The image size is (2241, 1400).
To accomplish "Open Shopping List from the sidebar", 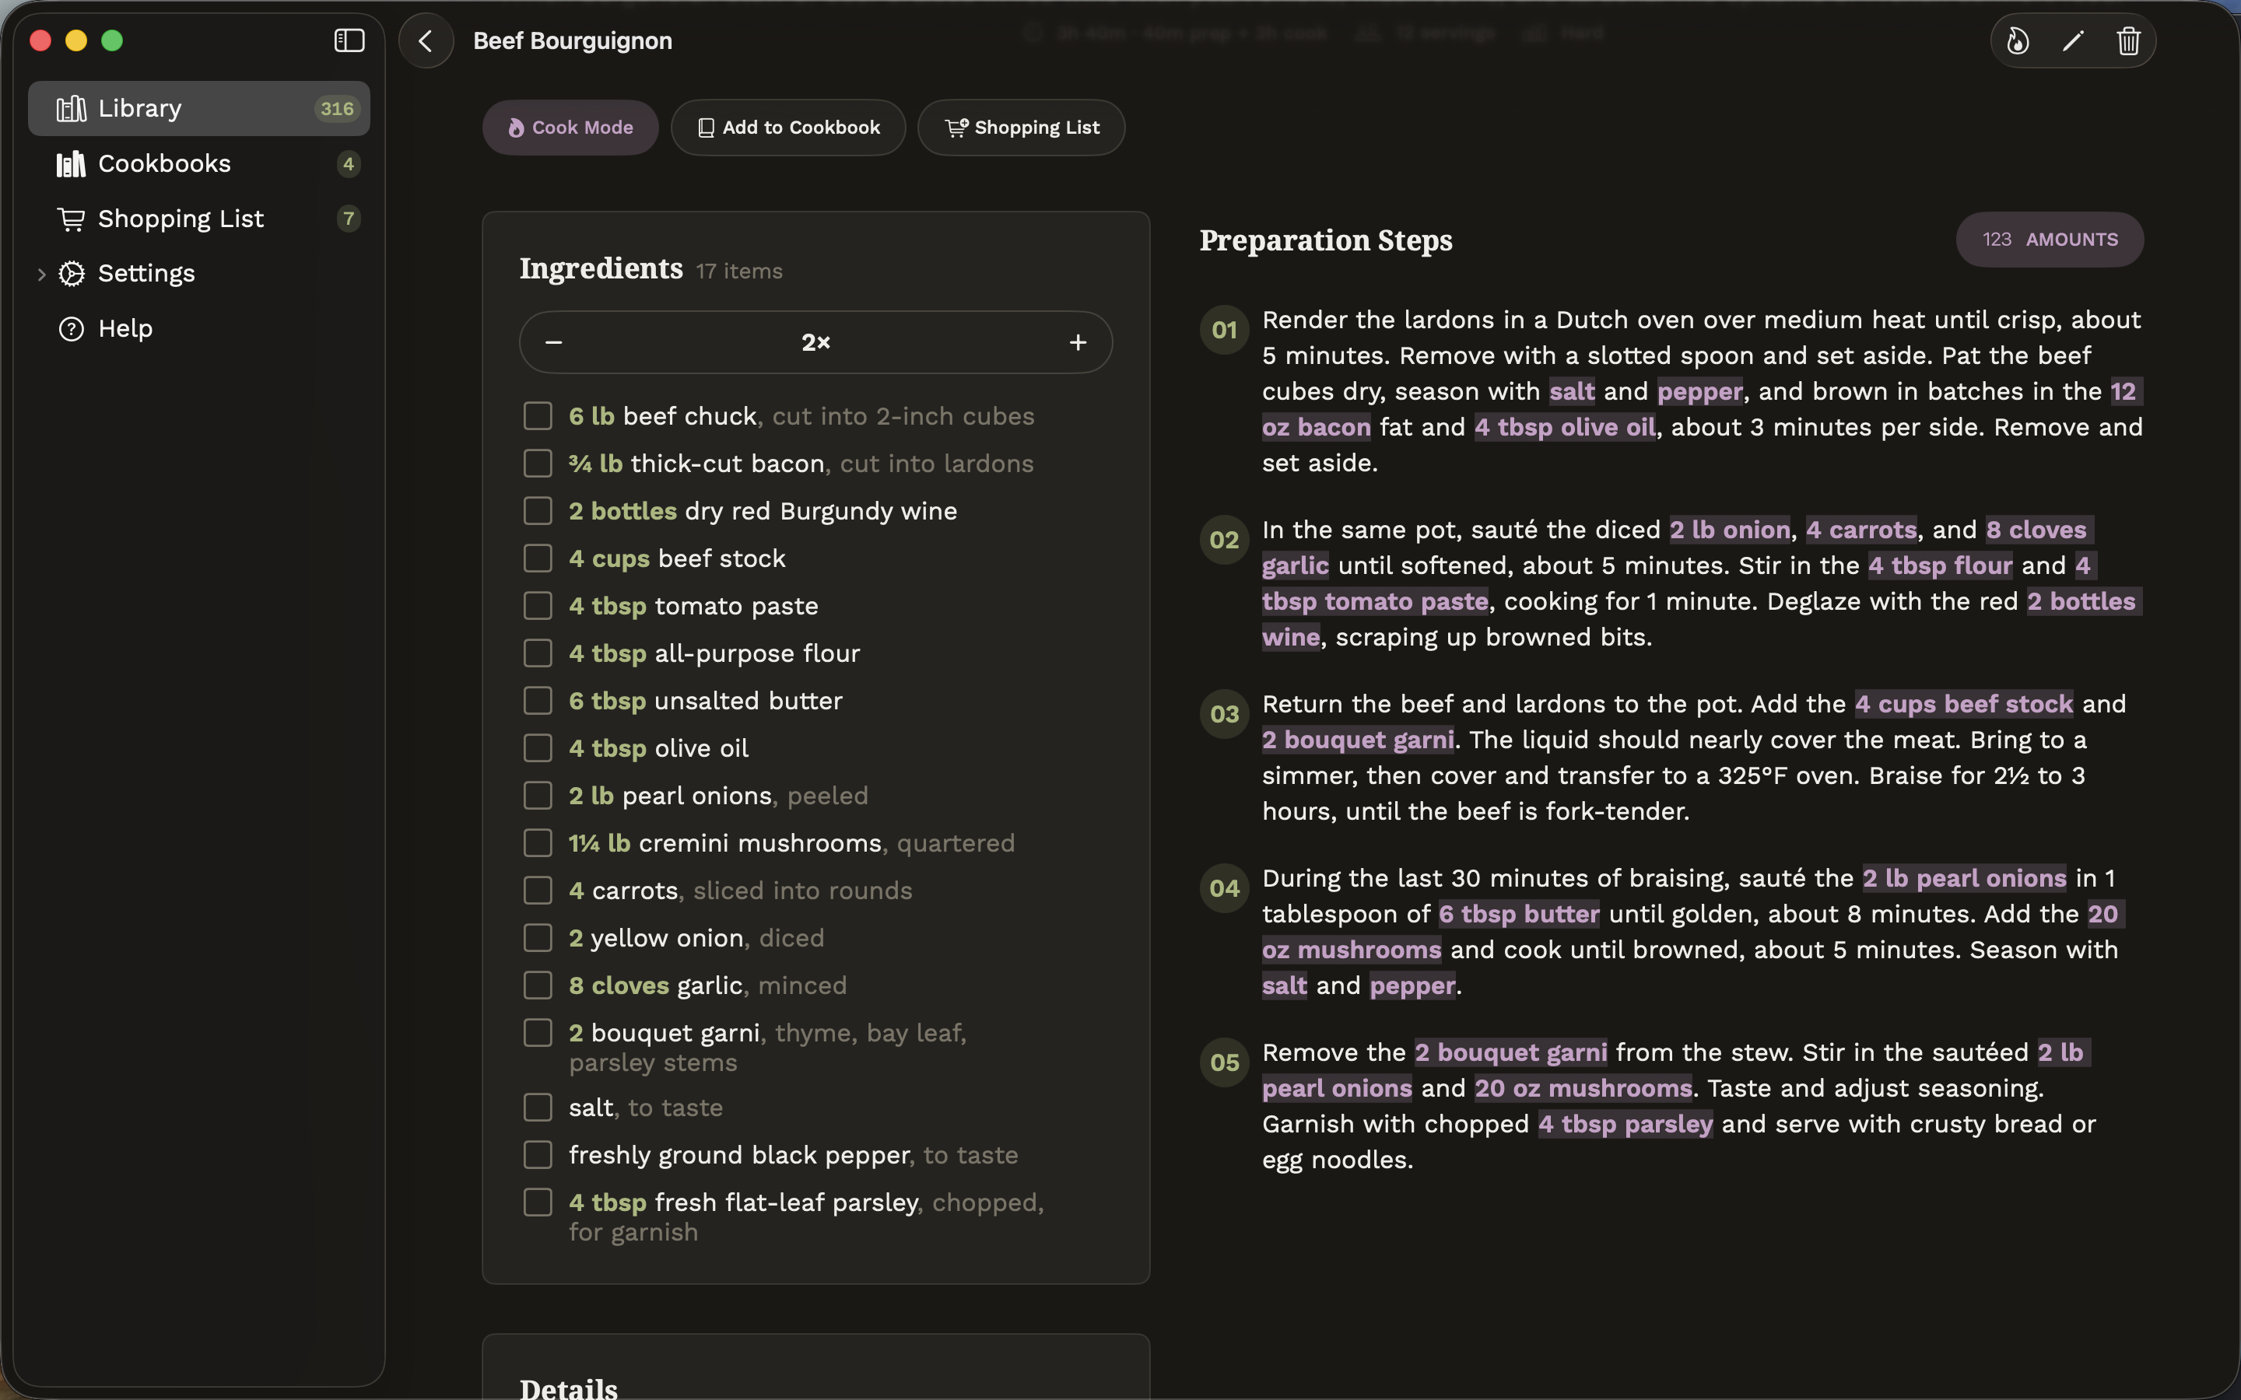I will coord(199,219).
